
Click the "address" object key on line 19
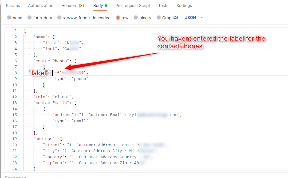coord(44,139)
